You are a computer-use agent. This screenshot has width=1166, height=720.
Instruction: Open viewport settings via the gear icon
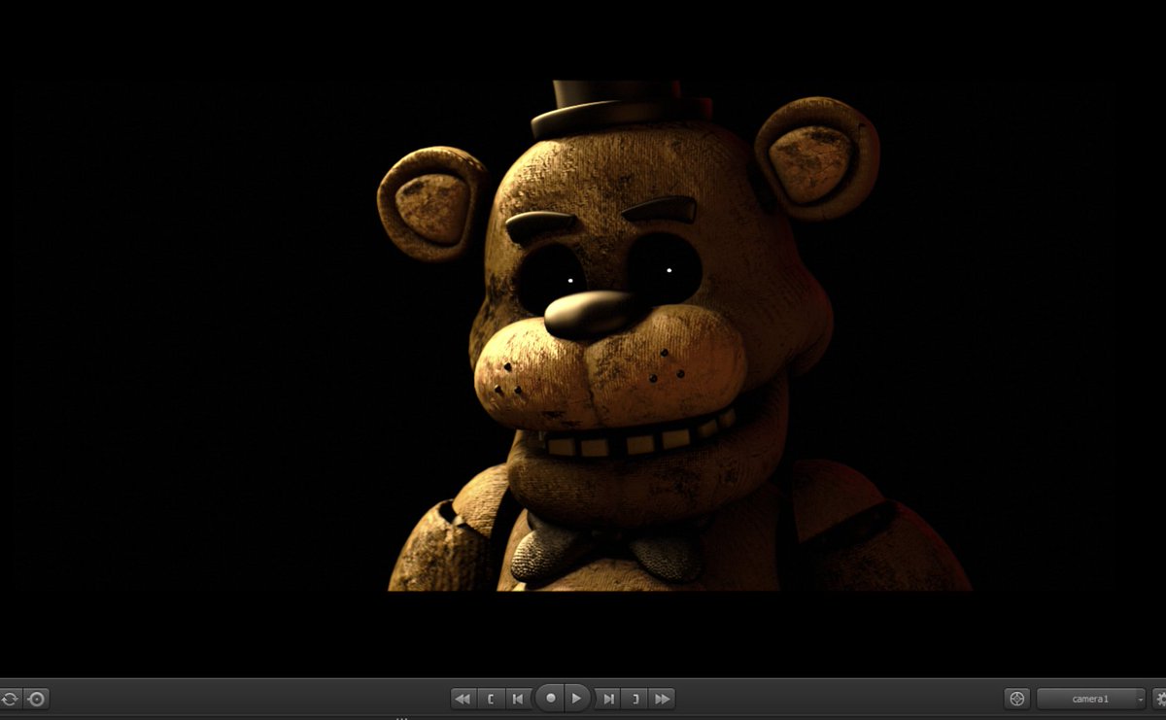point(1161,698)
